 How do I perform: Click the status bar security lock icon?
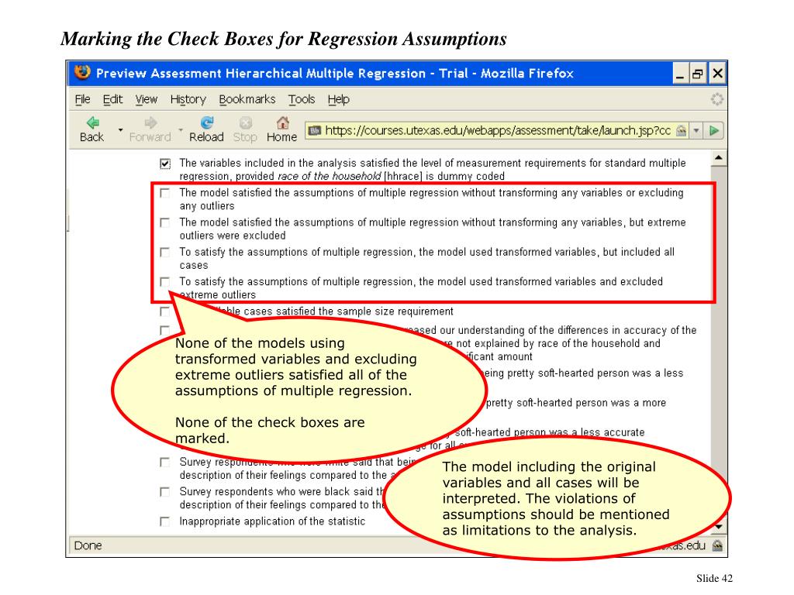[x=717, y=545]
